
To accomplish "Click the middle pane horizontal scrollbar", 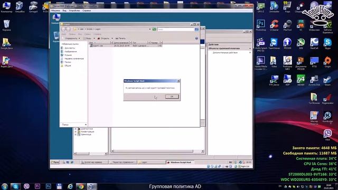I will 157,151.
